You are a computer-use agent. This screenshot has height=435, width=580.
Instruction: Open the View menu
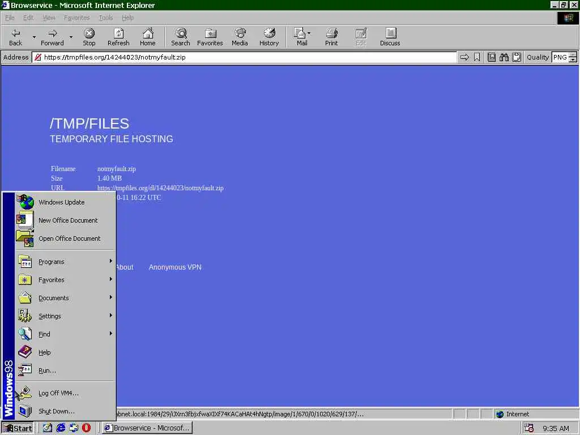(49, 18)
